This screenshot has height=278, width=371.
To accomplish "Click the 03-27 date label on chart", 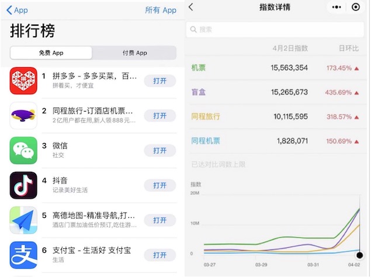I will coord(210,265).
